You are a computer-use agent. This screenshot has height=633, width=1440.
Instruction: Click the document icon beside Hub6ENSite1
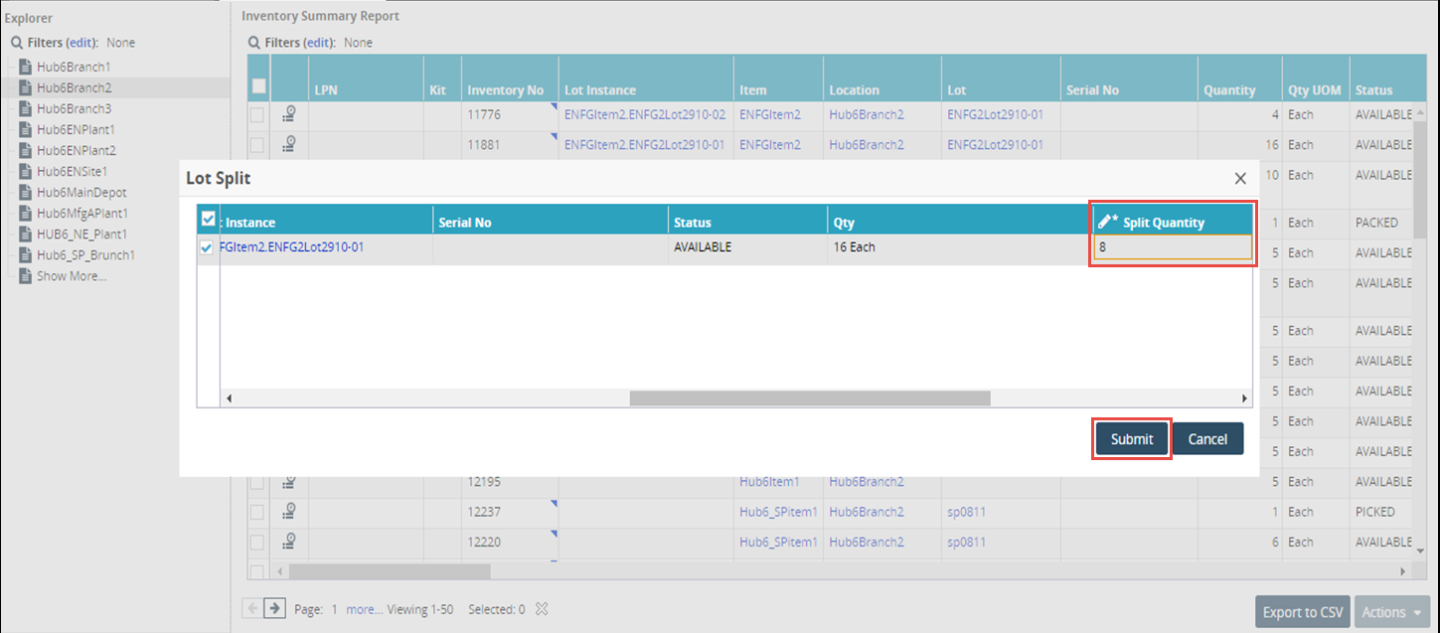click(27, 171)
